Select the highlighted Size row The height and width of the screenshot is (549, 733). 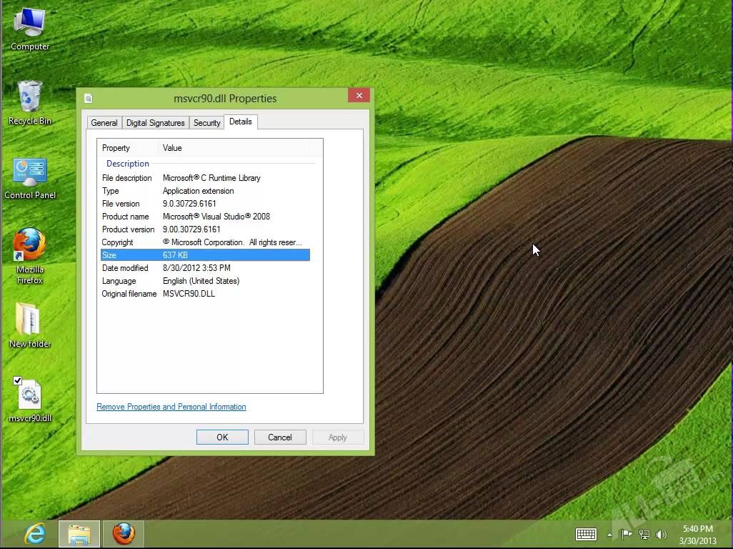point(205,255)
